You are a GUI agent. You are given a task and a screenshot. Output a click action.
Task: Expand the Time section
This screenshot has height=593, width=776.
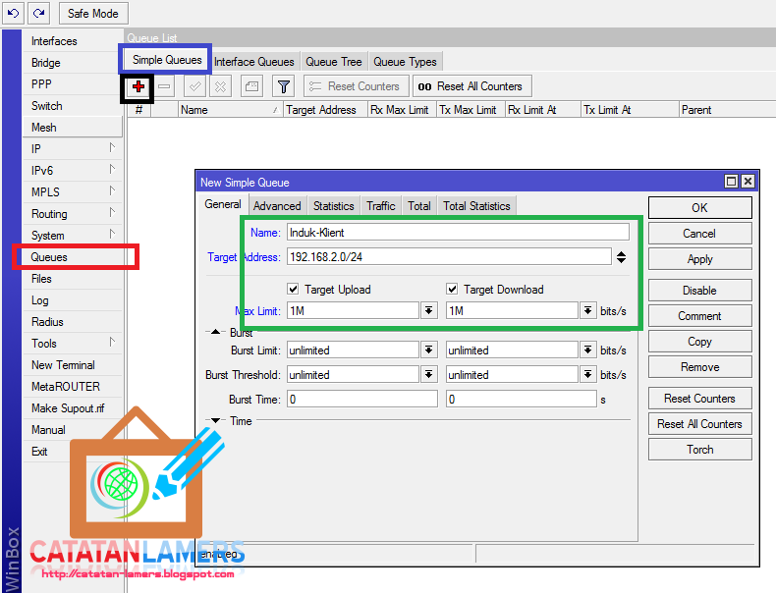215,420
